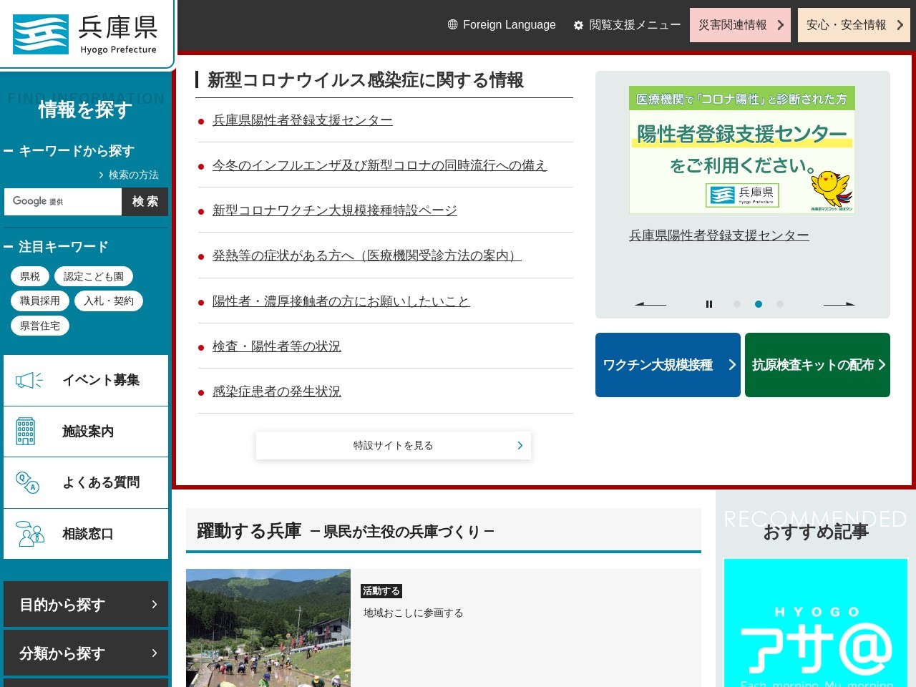Go to previous slide with left arrow
This screenshot has width=916, height=687.
coord(651,304)
